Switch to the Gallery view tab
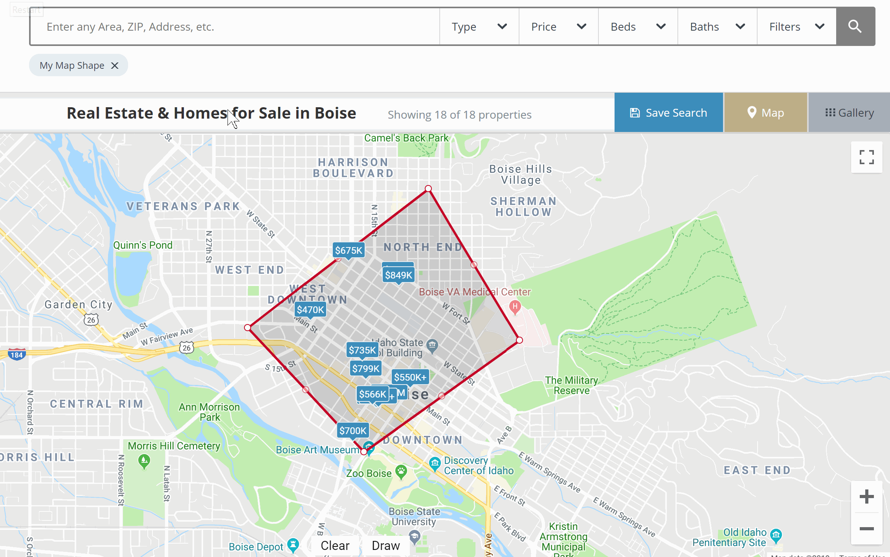This screenshot has height=557, width=890. pyautogui.click(x=849, y=113)
